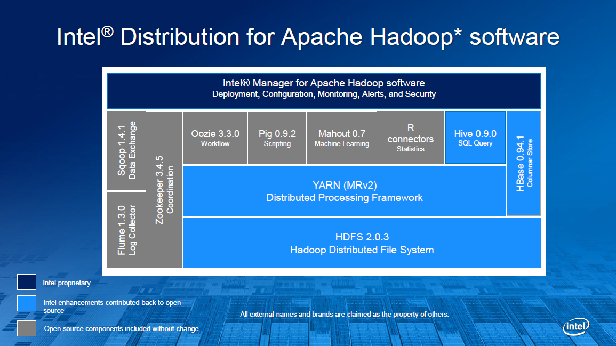
Task: Click the external names and brands disclaimer
Action: (344, 315)
